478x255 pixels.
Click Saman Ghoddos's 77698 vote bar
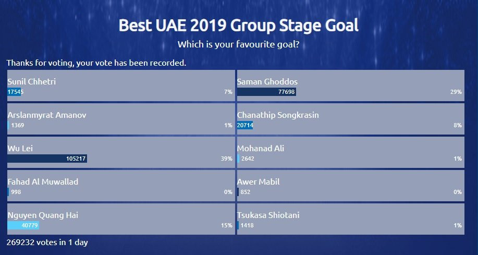coord(266,92)
